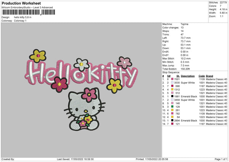
Task: Click the underlined 'St.' column header
Action: coord(178,76)
